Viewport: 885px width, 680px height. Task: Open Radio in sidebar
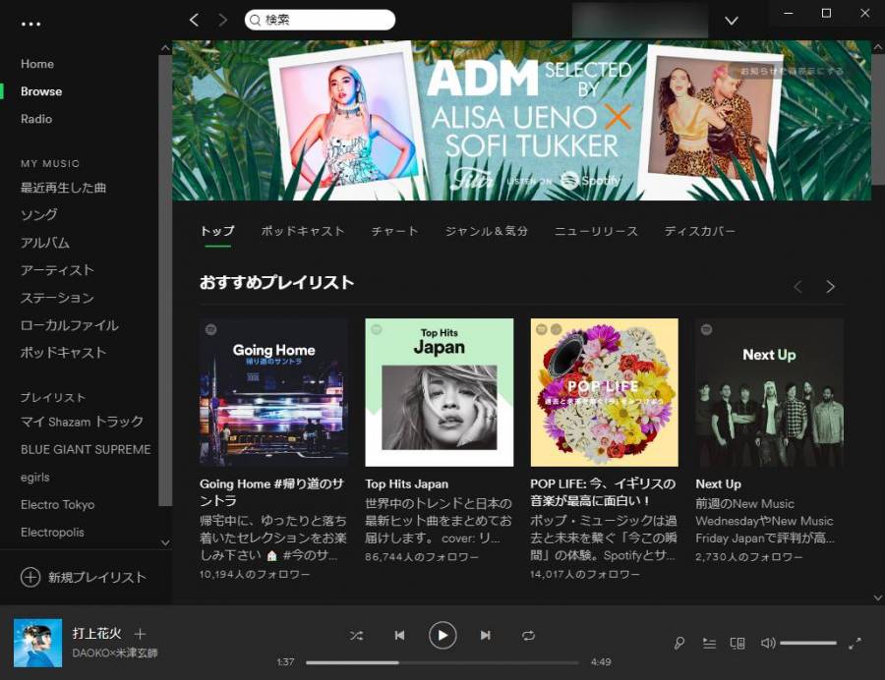(x=36, y=119)
